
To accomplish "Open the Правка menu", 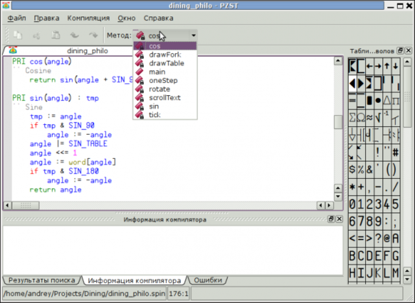I will point(47,18).
